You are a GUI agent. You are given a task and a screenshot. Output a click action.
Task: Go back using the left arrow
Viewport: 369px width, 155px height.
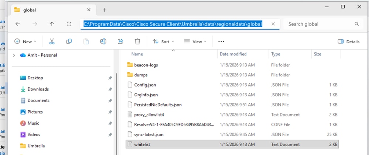coord(17,24)
